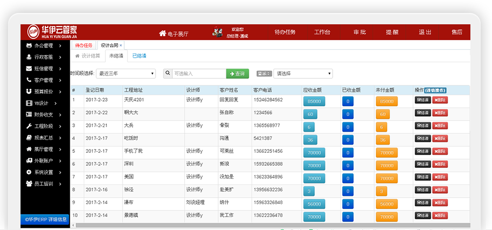The height and width of the screenshot is (230, 492).
Task: Open 请选择 display dropdown
Action: click(x=303, y=74)
